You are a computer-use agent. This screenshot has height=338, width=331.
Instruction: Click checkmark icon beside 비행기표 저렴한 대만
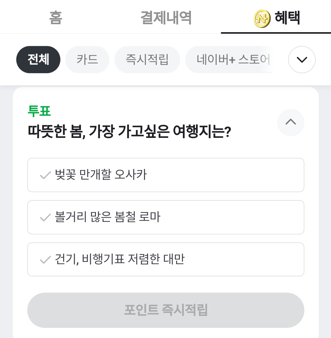[x=45, y=260]
